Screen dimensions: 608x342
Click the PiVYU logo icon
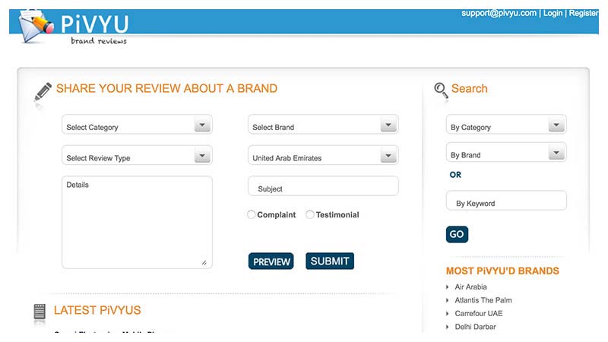tap(36, 24)
